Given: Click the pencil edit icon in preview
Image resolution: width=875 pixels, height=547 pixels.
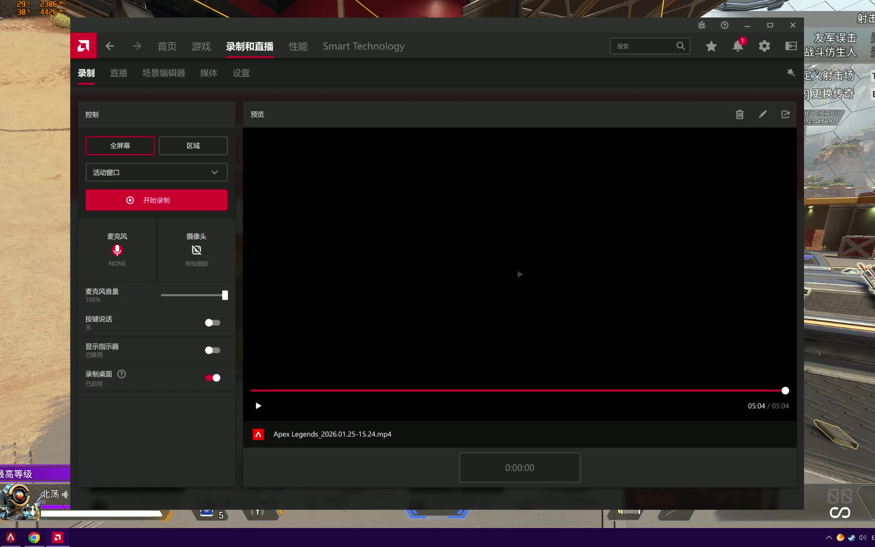Looking at the screenshot, I should pyautogui.click(x=763, y=114).
